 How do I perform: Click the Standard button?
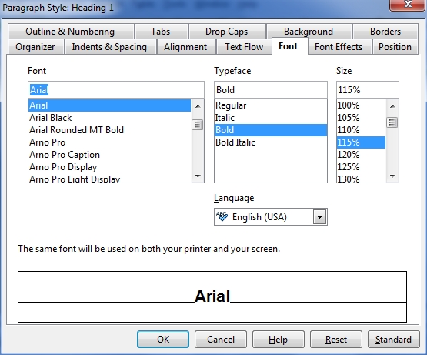click(393, 339)
